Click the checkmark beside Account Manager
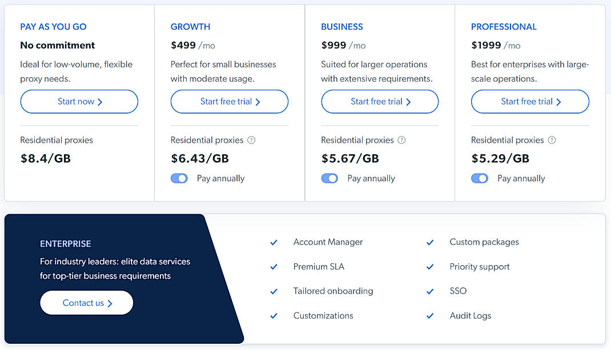The width and height of the screenshot is (611, 350). (274, 243)
